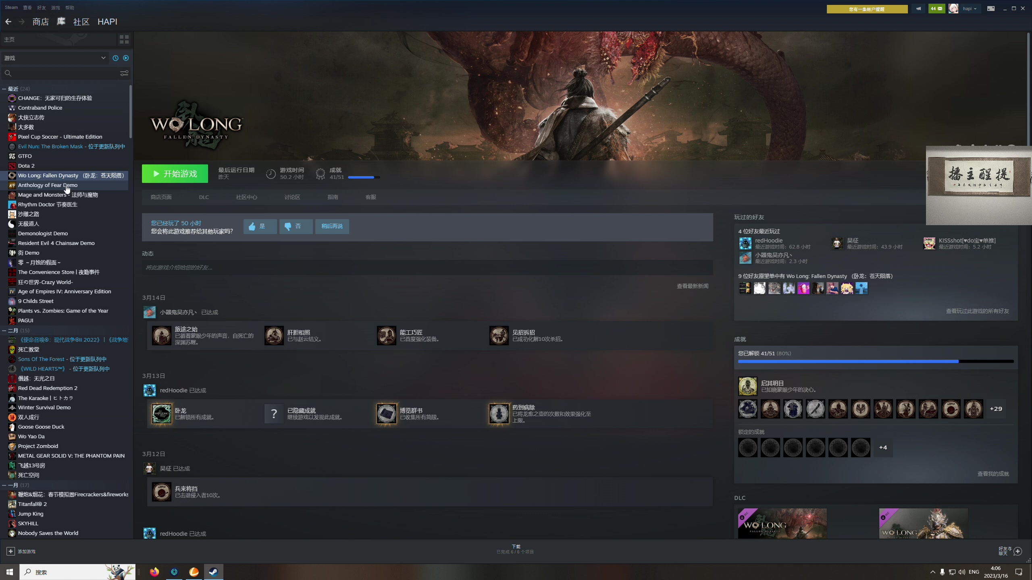Open the 好友 menu in menu bar

coord(41,8)
